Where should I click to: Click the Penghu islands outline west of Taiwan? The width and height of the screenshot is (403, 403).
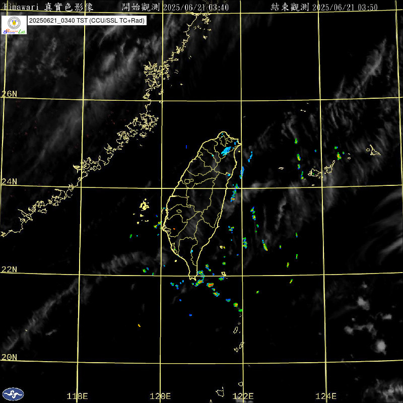coord(144,205)
